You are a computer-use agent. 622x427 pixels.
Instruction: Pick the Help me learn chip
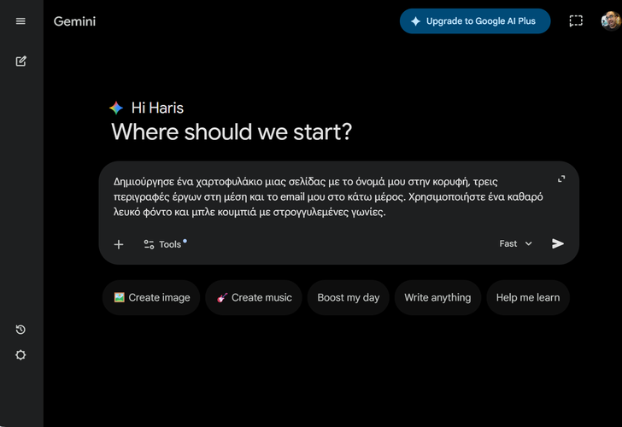[527, 298]
